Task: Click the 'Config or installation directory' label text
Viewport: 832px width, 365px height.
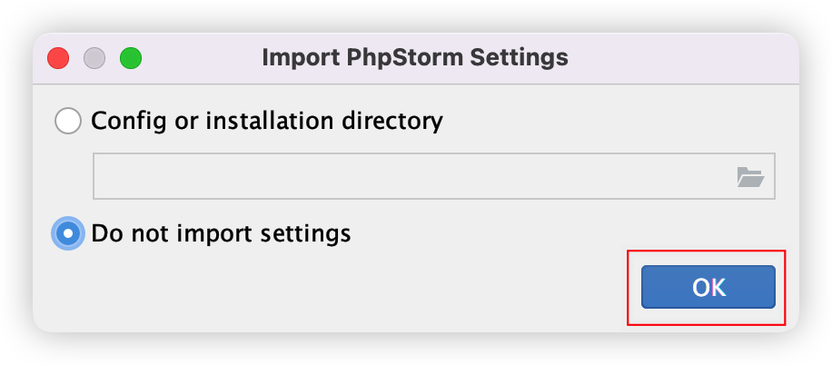Action: coord(267,121)
